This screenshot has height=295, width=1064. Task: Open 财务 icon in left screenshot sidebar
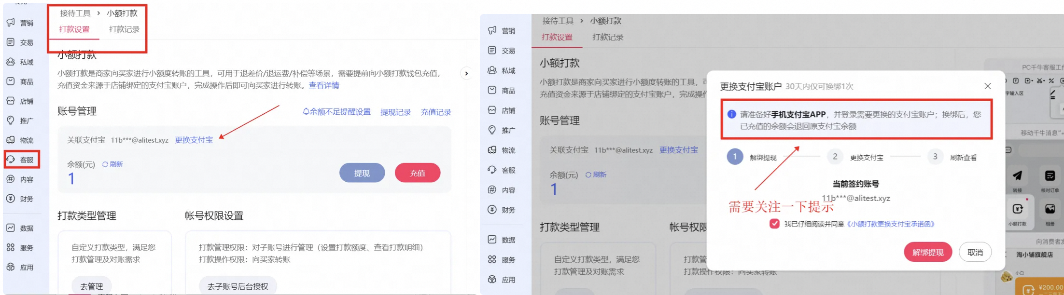click(x=11, y=199)
